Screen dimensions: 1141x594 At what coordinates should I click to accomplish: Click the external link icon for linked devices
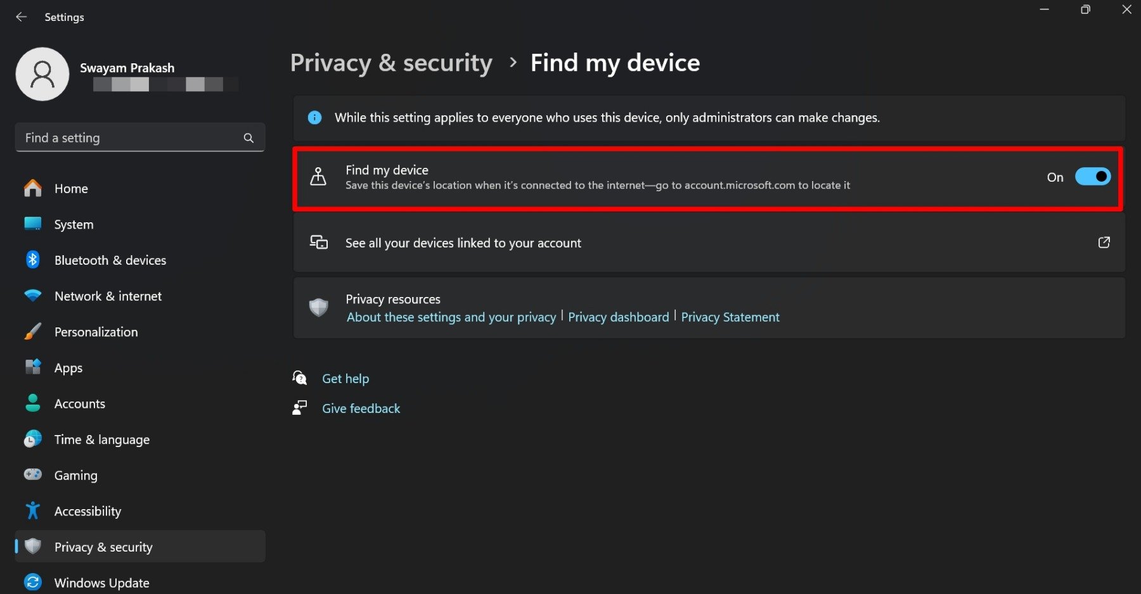(x=1104, y=242)
